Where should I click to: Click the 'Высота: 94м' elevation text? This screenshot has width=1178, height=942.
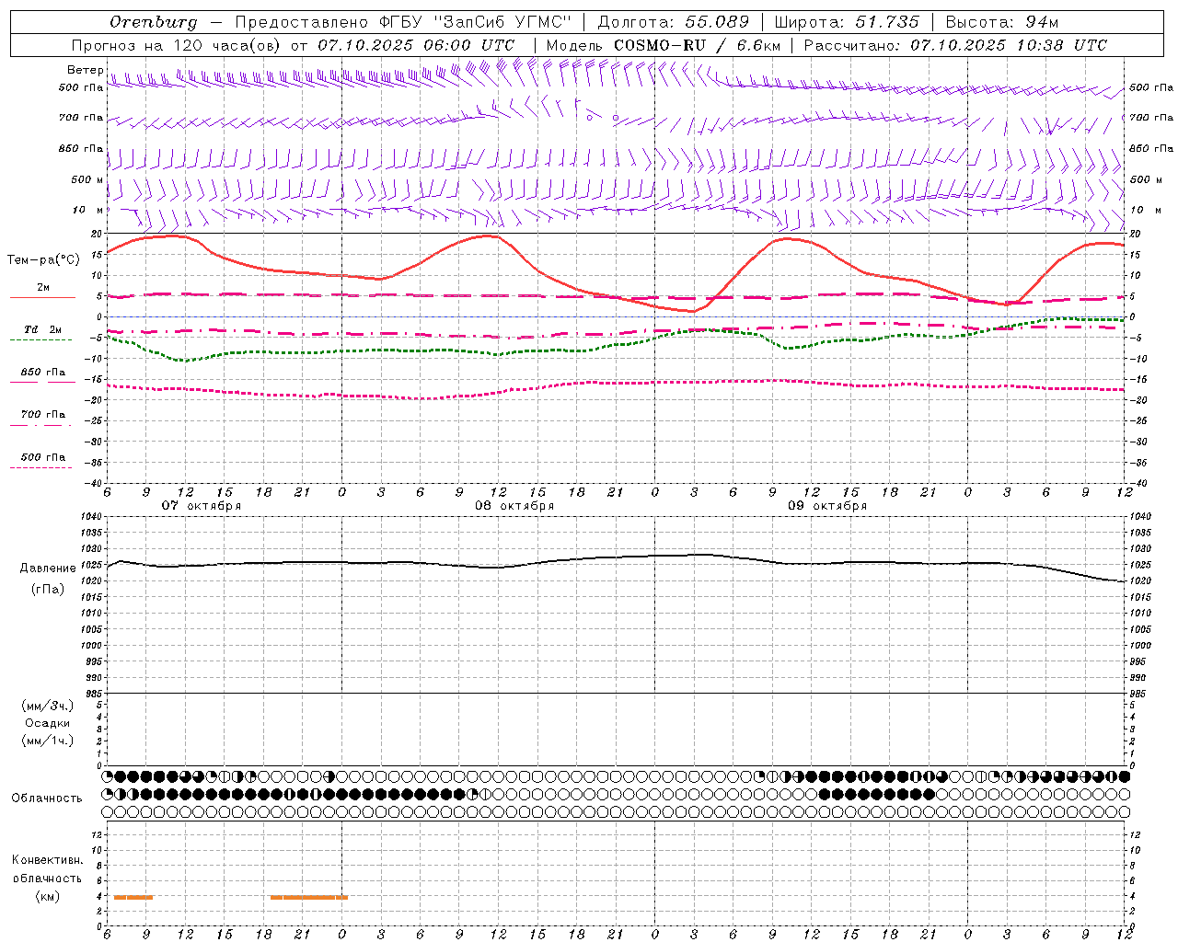click(x=1002, y=22)
